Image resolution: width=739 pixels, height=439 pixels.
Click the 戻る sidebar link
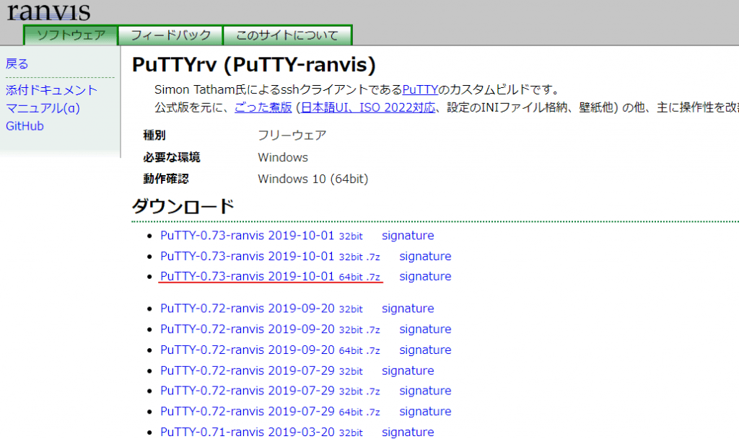tap(17, 63)
